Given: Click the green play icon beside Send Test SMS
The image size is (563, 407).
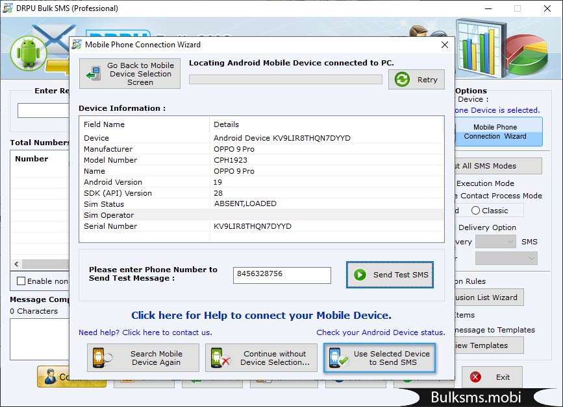Looking at the screenshot, I should point(360,275).
